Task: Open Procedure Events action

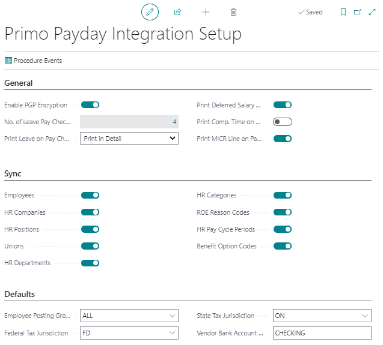Action: (x=33, y=61)
